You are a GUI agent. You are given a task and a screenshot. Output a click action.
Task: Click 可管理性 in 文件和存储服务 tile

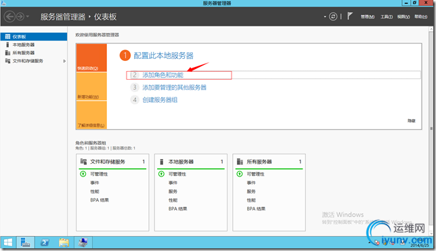99,174
